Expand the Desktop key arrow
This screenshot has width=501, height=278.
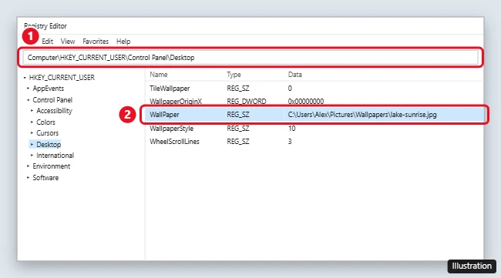(32, 145)
